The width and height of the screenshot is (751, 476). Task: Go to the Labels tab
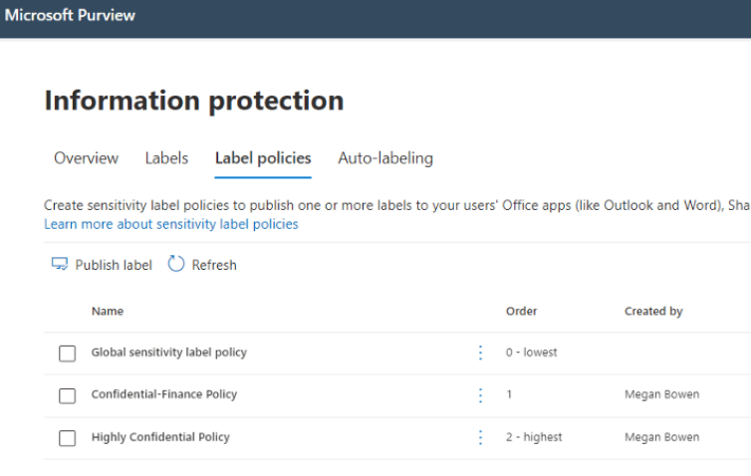pos(166,158)
